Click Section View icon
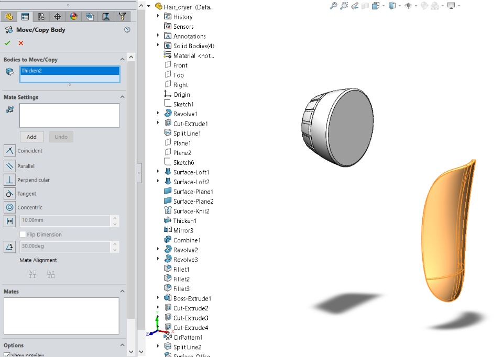The image size is (503, 357). click(365, 6)
